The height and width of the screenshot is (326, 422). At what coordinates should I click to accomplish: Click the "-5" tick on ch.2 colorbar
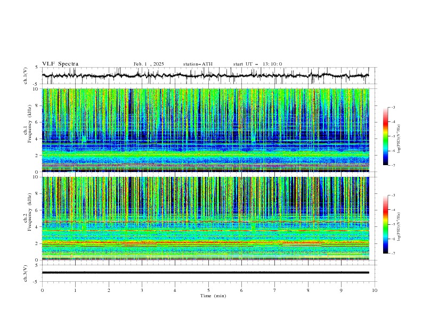393,224
